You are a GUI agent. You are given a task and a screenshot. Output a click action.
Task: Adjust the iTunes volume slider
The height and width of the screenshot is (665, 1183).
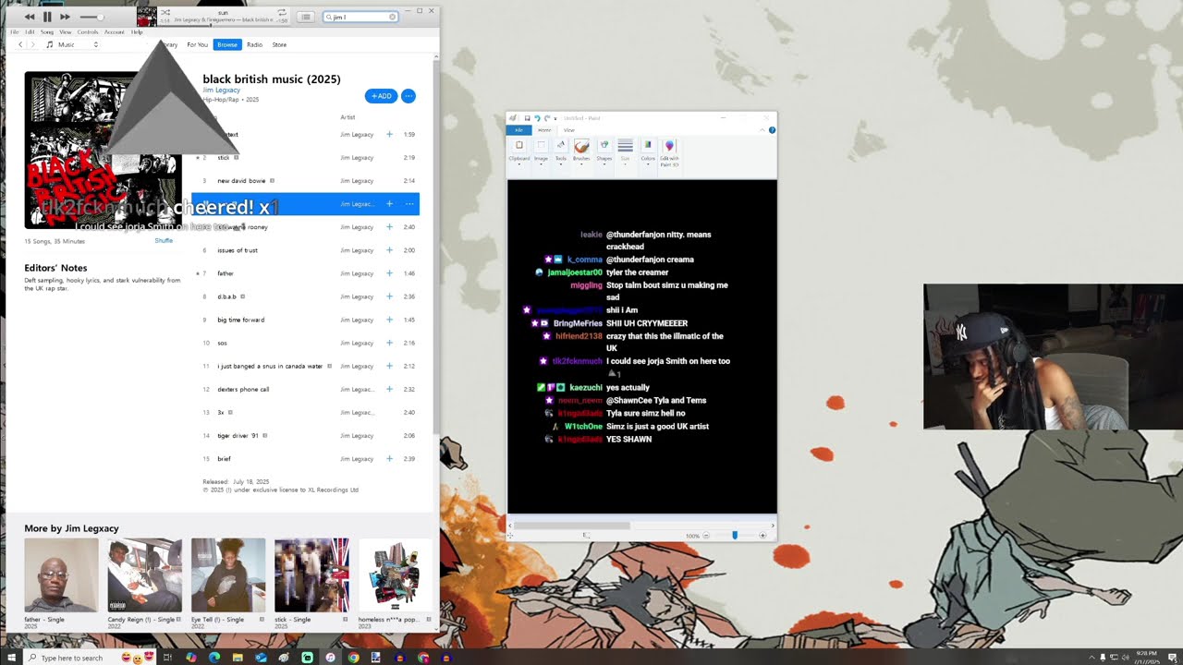click(x=92, y=17)
